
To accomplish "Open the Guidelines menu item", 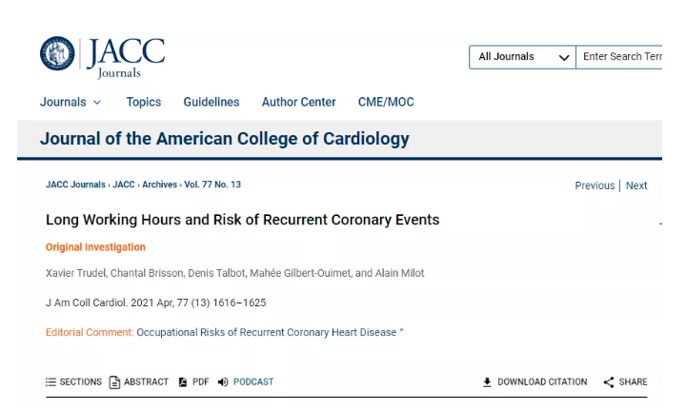I will [212, 102].
